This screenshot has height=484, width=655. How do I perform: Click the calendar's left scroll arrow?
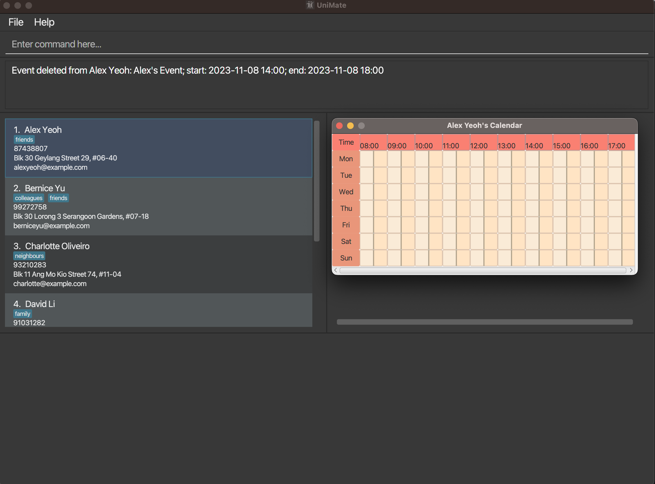(336, 270)
